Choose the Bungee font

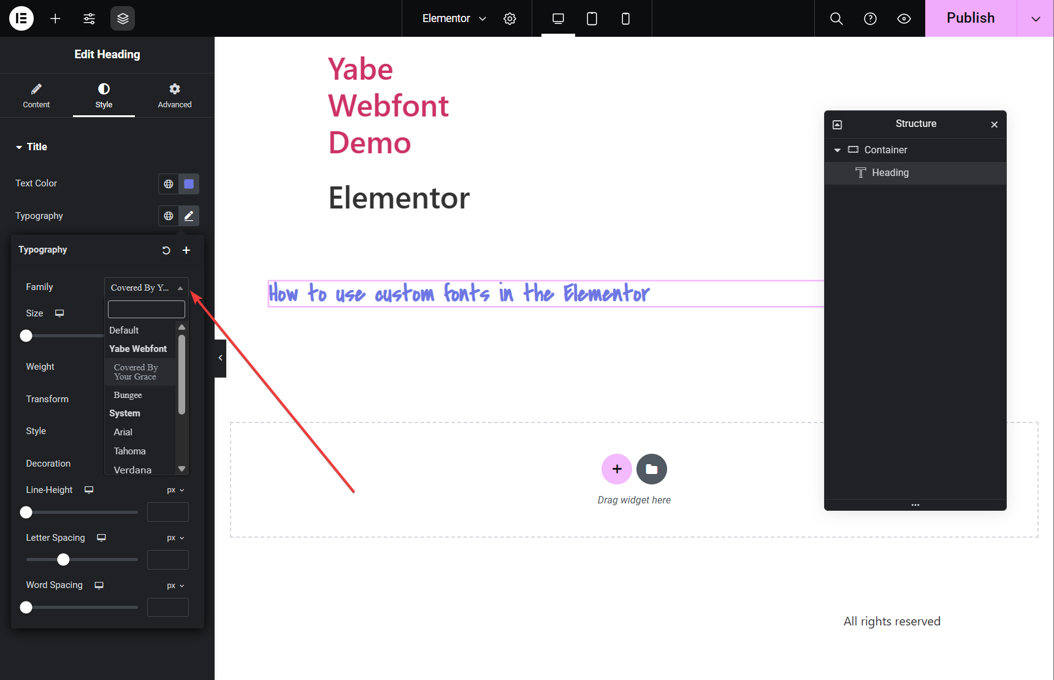[140, 395]
